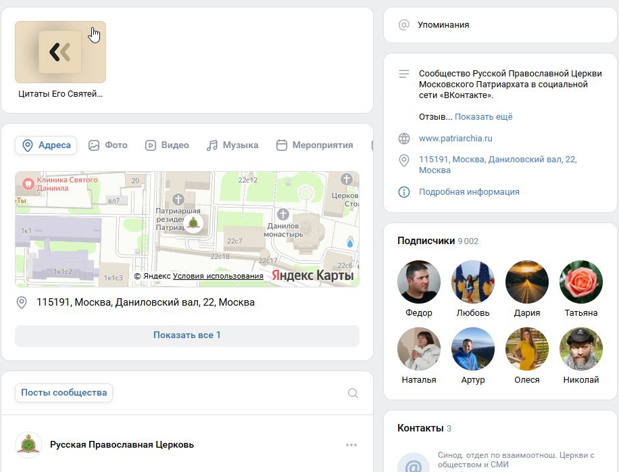
Task: Click the search magnifier in community posts
Action: [352, 392]
